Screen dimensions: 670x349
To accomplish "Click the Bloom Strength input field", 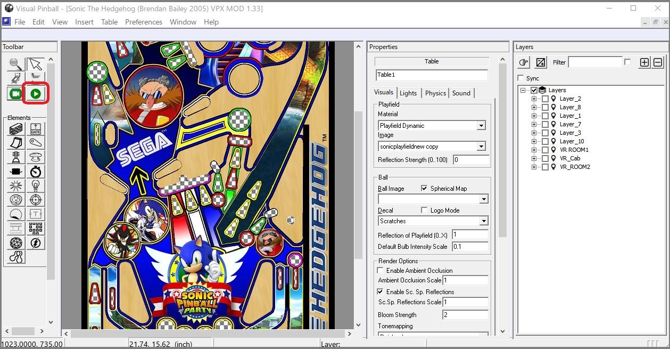I will (x=465, y=315).
